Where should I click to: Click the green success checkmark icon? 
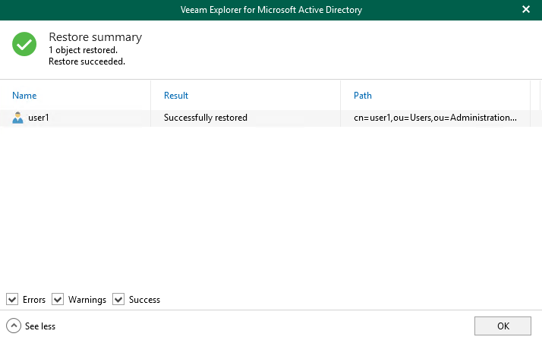tap(24, 44)
